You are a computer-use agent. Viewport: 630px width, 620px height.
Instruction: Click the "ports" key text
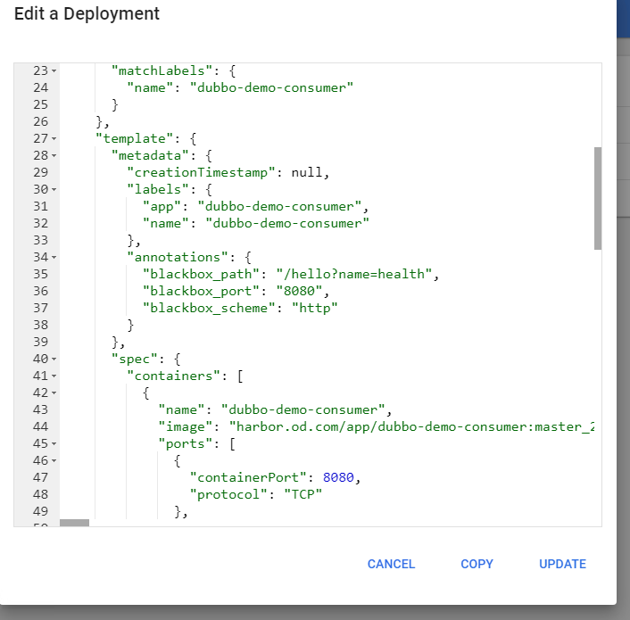(186, 444)
